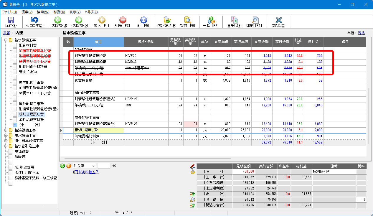This screenshot has width=373, height=216.
Task: Select 屋内配管工事費 in the tree
Action: (x=31, y=83)
